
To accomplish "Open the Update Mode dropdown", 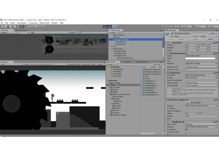I will coord(201,83).
